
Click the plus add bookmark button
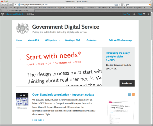click(x=15, y=4)
